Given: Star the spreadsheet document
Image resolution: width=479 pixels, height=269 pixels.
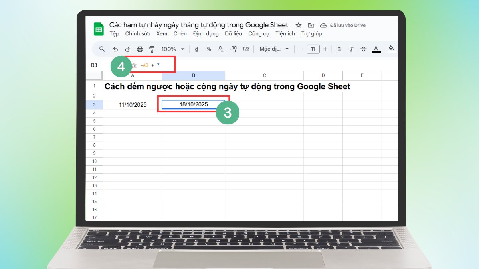Looking at the screenshot, I should coord(299,25).
